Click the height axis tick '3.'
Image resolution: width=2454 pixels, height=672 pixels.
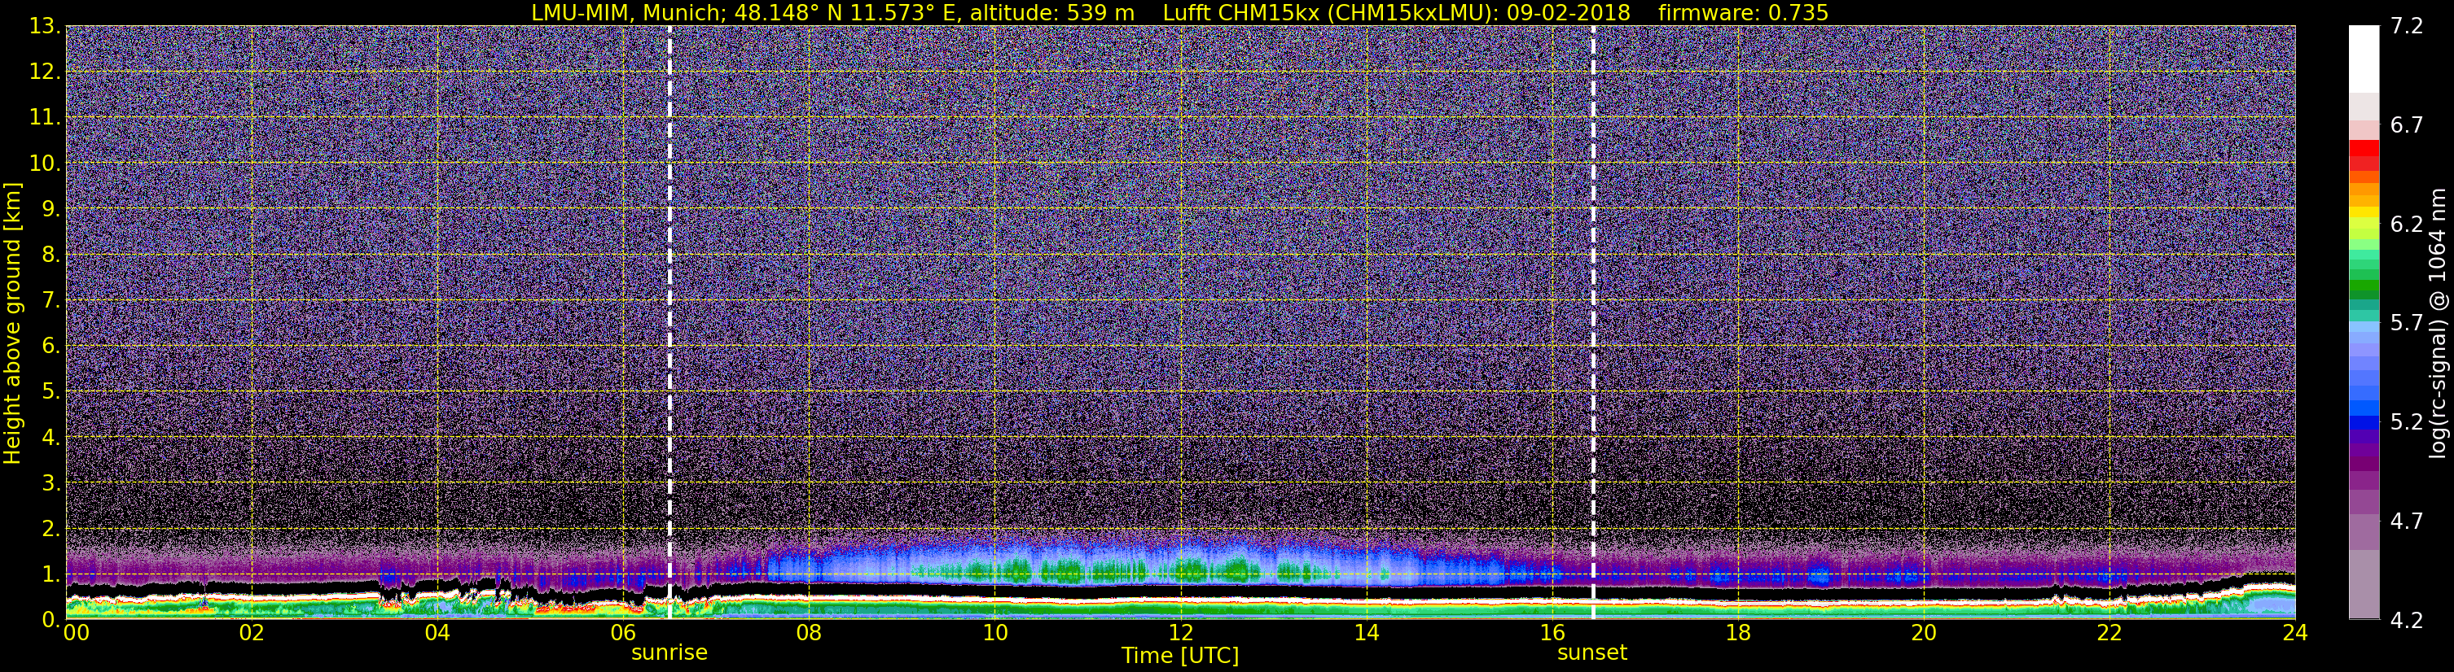[x=50, y=482]
